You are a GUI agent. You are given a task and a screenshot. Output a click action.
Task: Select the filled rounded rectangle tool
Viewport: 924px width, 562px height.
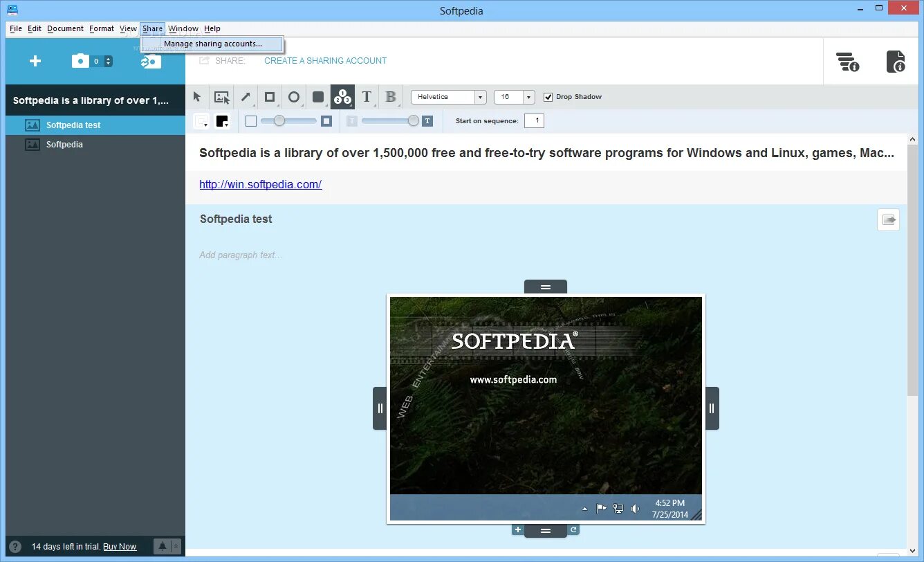(318, 97)
